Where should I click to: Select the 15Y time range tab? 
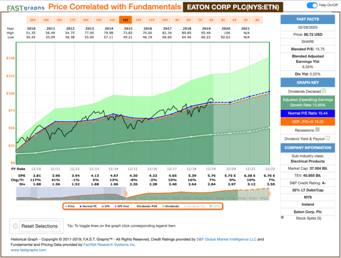(x=99, y=20)
